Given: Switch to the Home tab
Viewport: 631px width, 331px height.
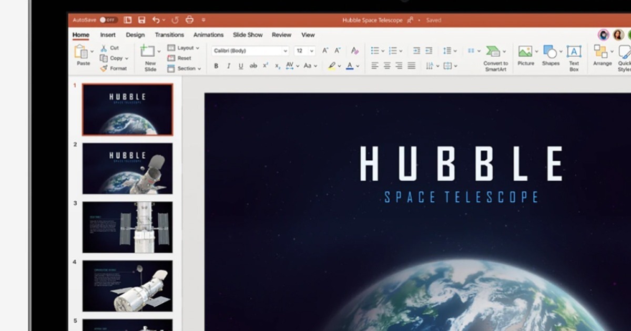Looking at the screenshot, I should 81,35.
